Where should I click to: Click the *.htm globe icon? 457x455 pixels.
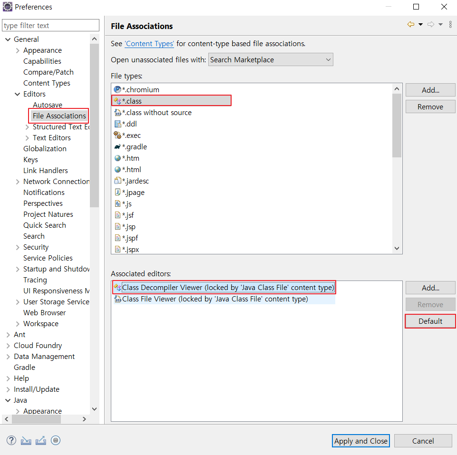(x=117, y=158)
